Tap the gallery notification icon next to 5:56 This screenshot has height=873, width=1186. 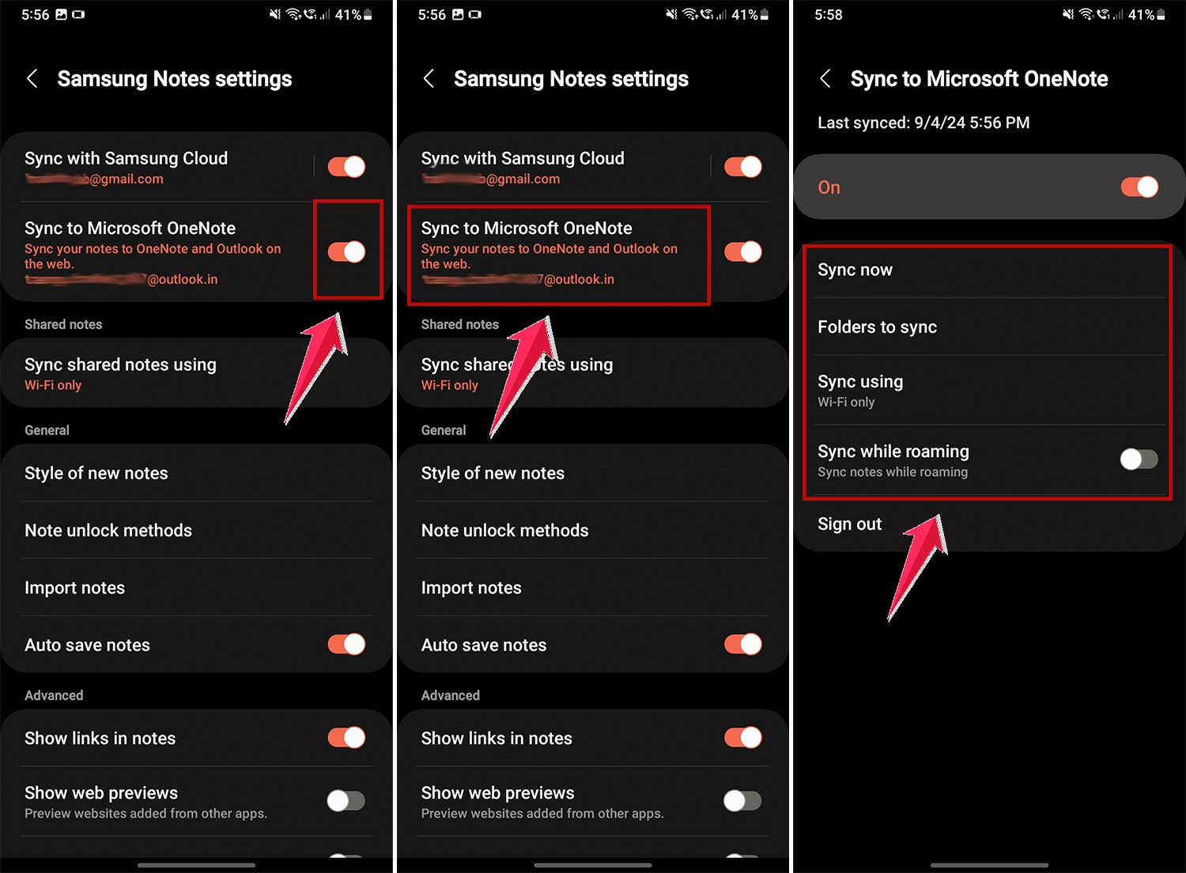click(x=61, y=13)
